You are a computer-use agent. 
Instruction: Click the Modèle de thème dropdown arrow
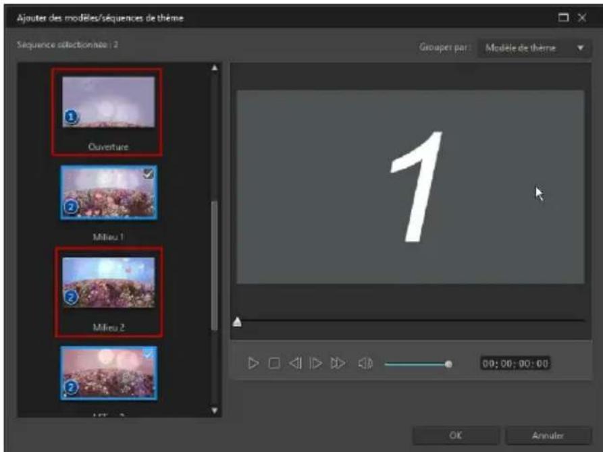[579, 48]
